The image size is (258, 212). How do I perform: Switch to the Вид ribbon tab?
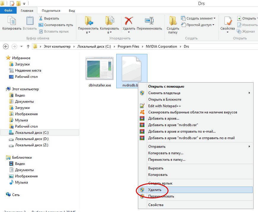71,11
